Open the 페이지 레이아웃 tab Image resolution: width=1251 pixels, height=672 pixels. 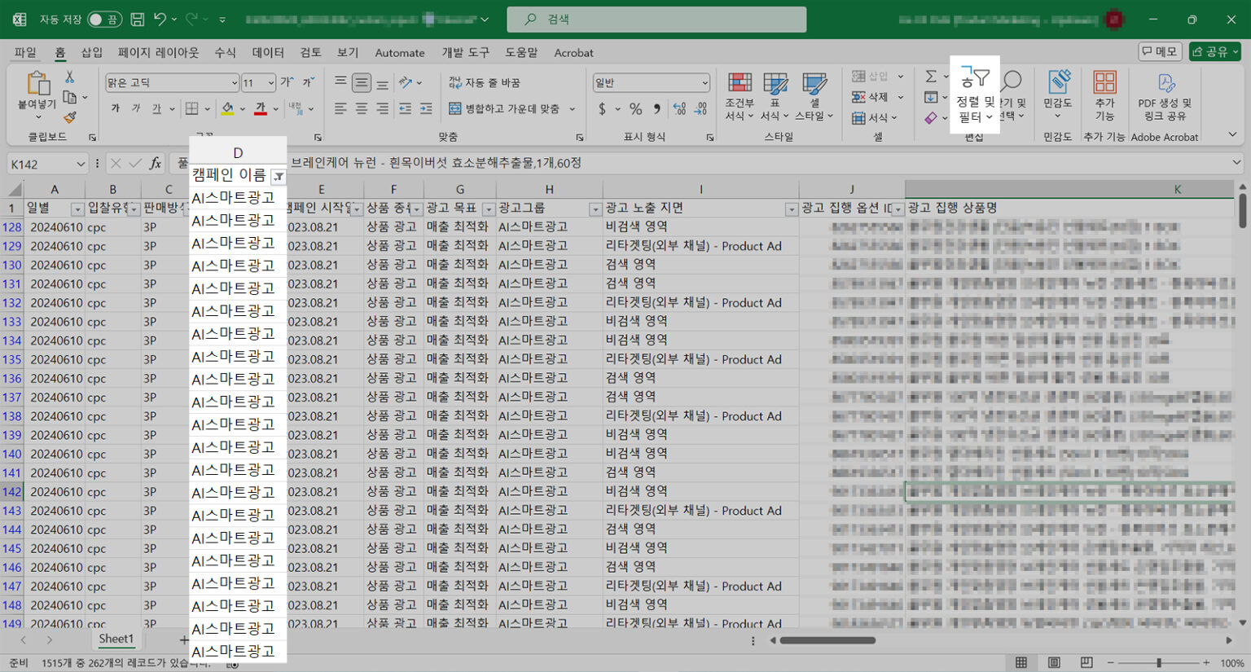[158, 52]
